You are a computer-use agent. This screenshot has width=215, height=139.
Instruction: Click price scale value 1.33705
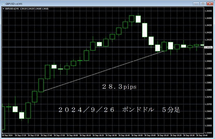[209, 104]
